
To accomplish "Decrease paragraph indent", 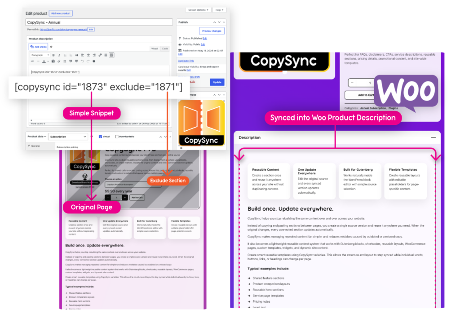I will click(71, 62).
